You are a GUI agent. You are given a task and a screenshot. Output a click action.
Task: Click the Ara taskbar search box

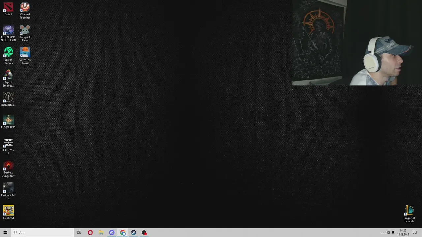click(x=42, y=233)
